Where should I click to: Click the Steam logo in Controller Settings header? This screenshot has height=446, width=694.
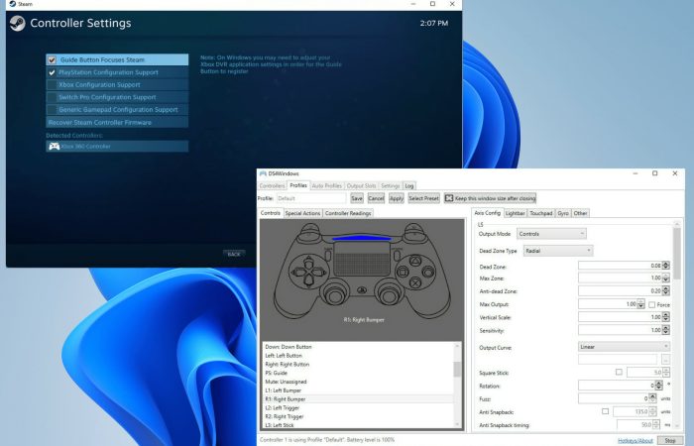coord(18,23)
